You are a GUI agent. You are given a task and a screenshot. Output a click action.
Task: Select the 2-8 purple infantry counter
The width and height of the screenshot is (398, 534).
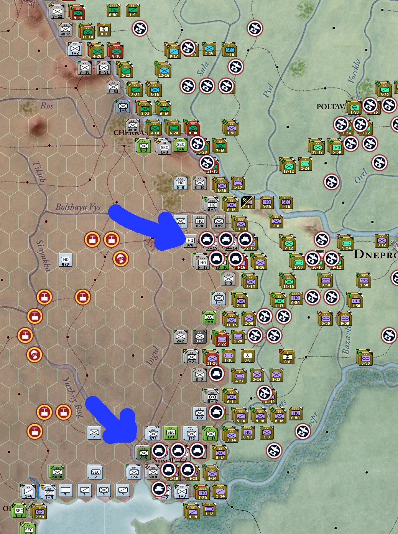[x=276, y=222]
